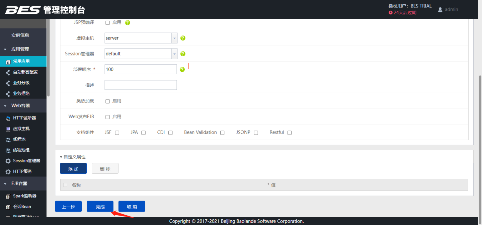Viewport: 482px width, 225px height.
Task: Click 上一步 to go back
Action: [x=68, y=207]
